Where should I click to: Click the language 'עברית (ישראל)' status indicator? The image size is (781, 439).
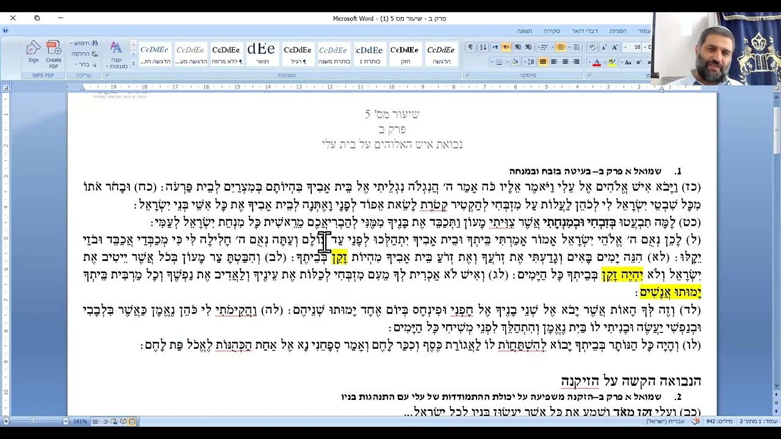664,421
